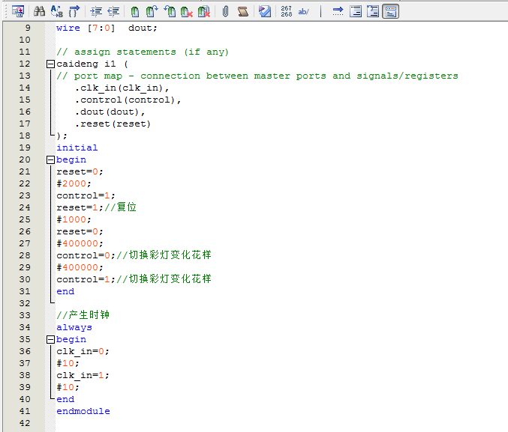Toggle line numbers with 267/268 icon

click(x=286, y=11)
